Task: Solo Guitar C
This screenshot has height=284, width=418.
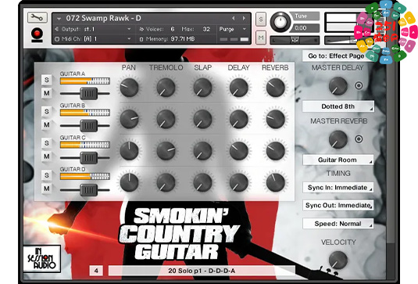Action: [x=47, y=143]
